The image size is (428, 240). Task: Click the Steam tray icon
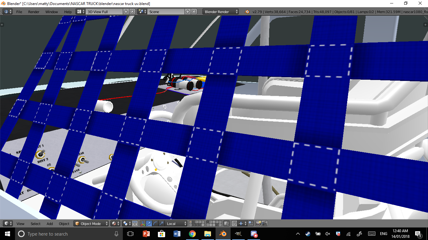pos(308,234)
